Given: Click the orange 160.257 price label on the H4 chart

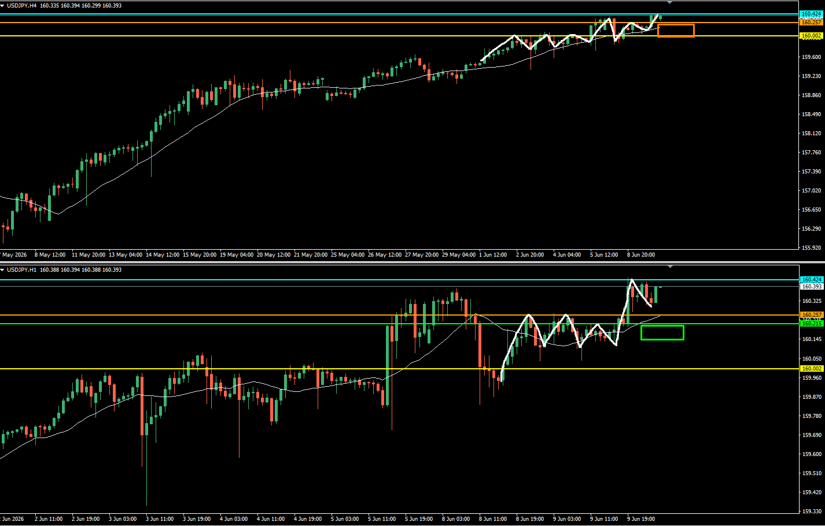Looking at the screenshot, I should click(811, 23).
